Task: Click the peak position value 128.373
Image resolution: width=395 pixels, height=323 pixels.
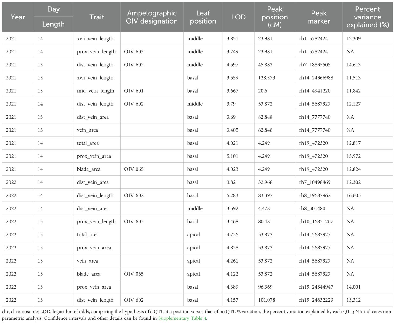Action: coord(266,78)
